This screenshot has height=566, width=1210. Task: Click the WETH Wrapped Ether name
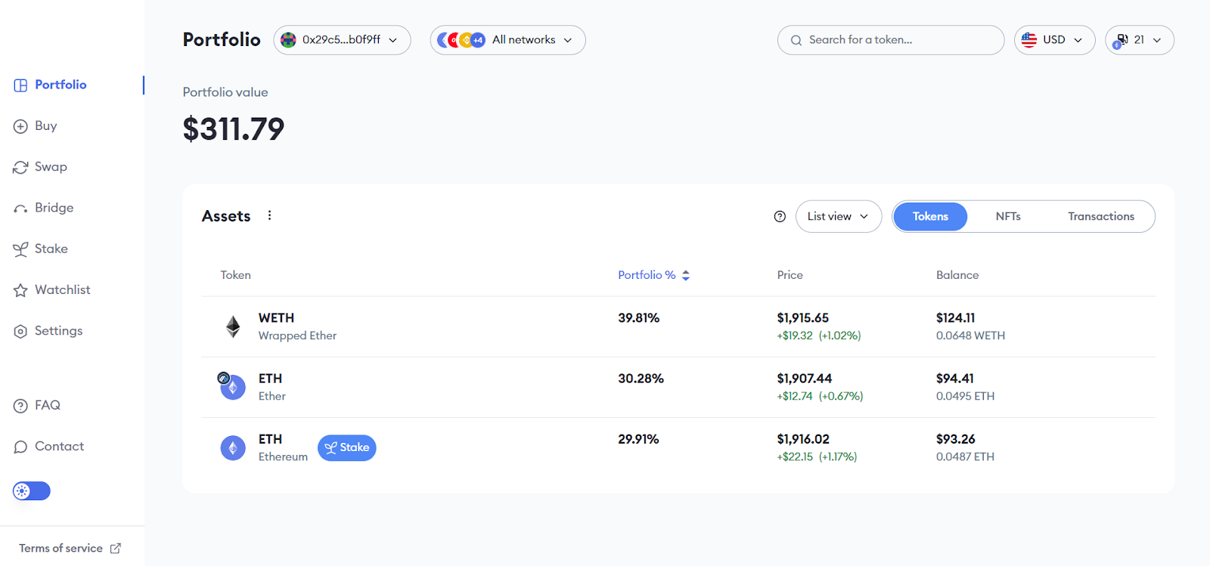[297, 326]
